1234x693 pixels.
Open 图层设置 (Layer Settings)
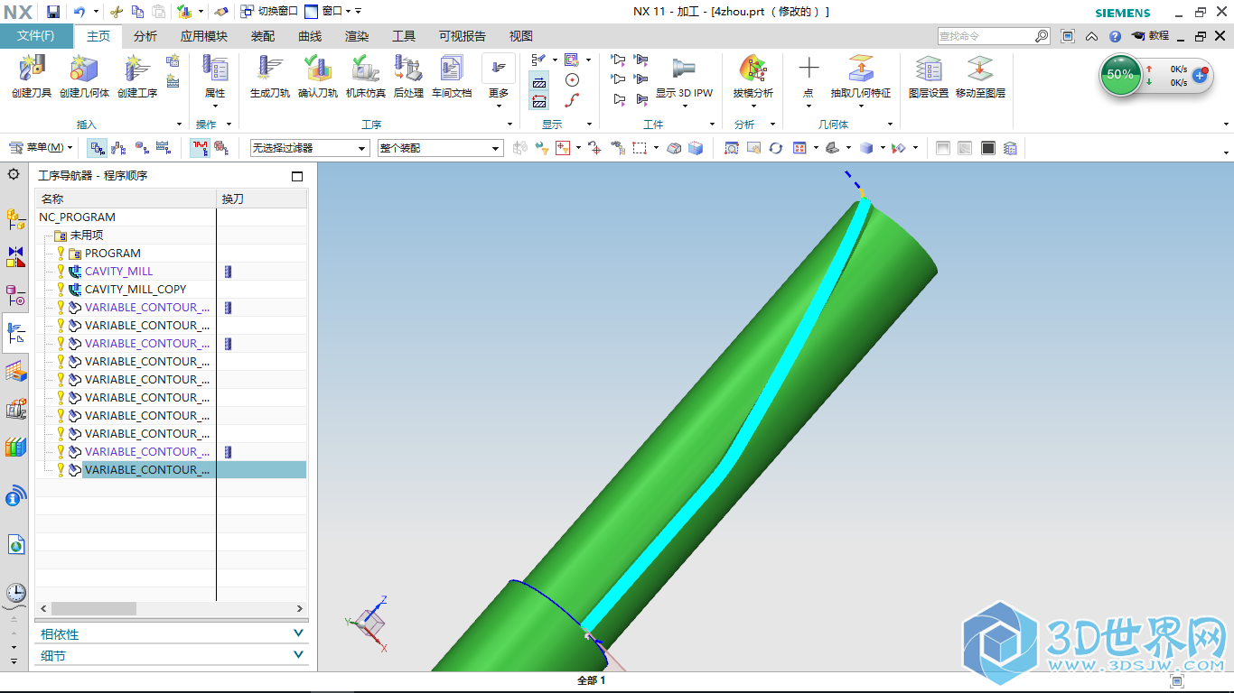929,76
